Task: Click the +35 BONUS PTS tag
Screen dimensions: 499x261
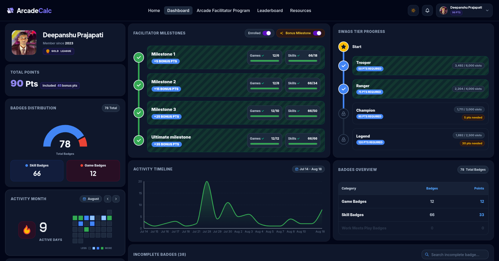Action: 166,144
